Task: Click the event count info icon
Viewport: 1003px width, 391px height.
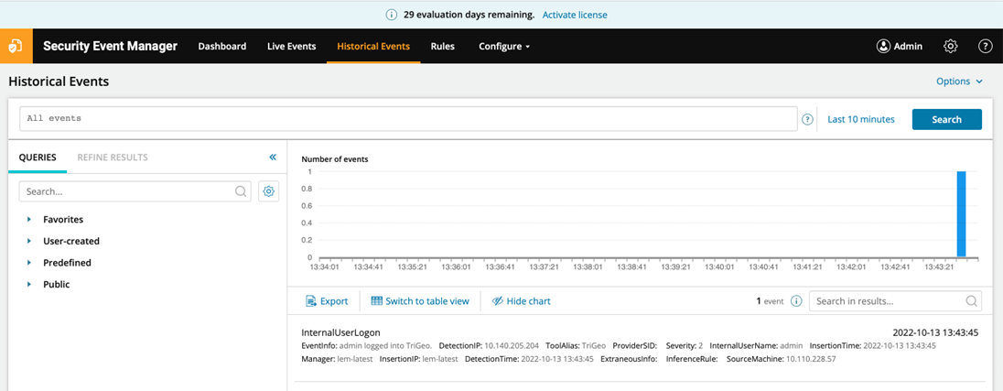Action: (x=796, y=301)
